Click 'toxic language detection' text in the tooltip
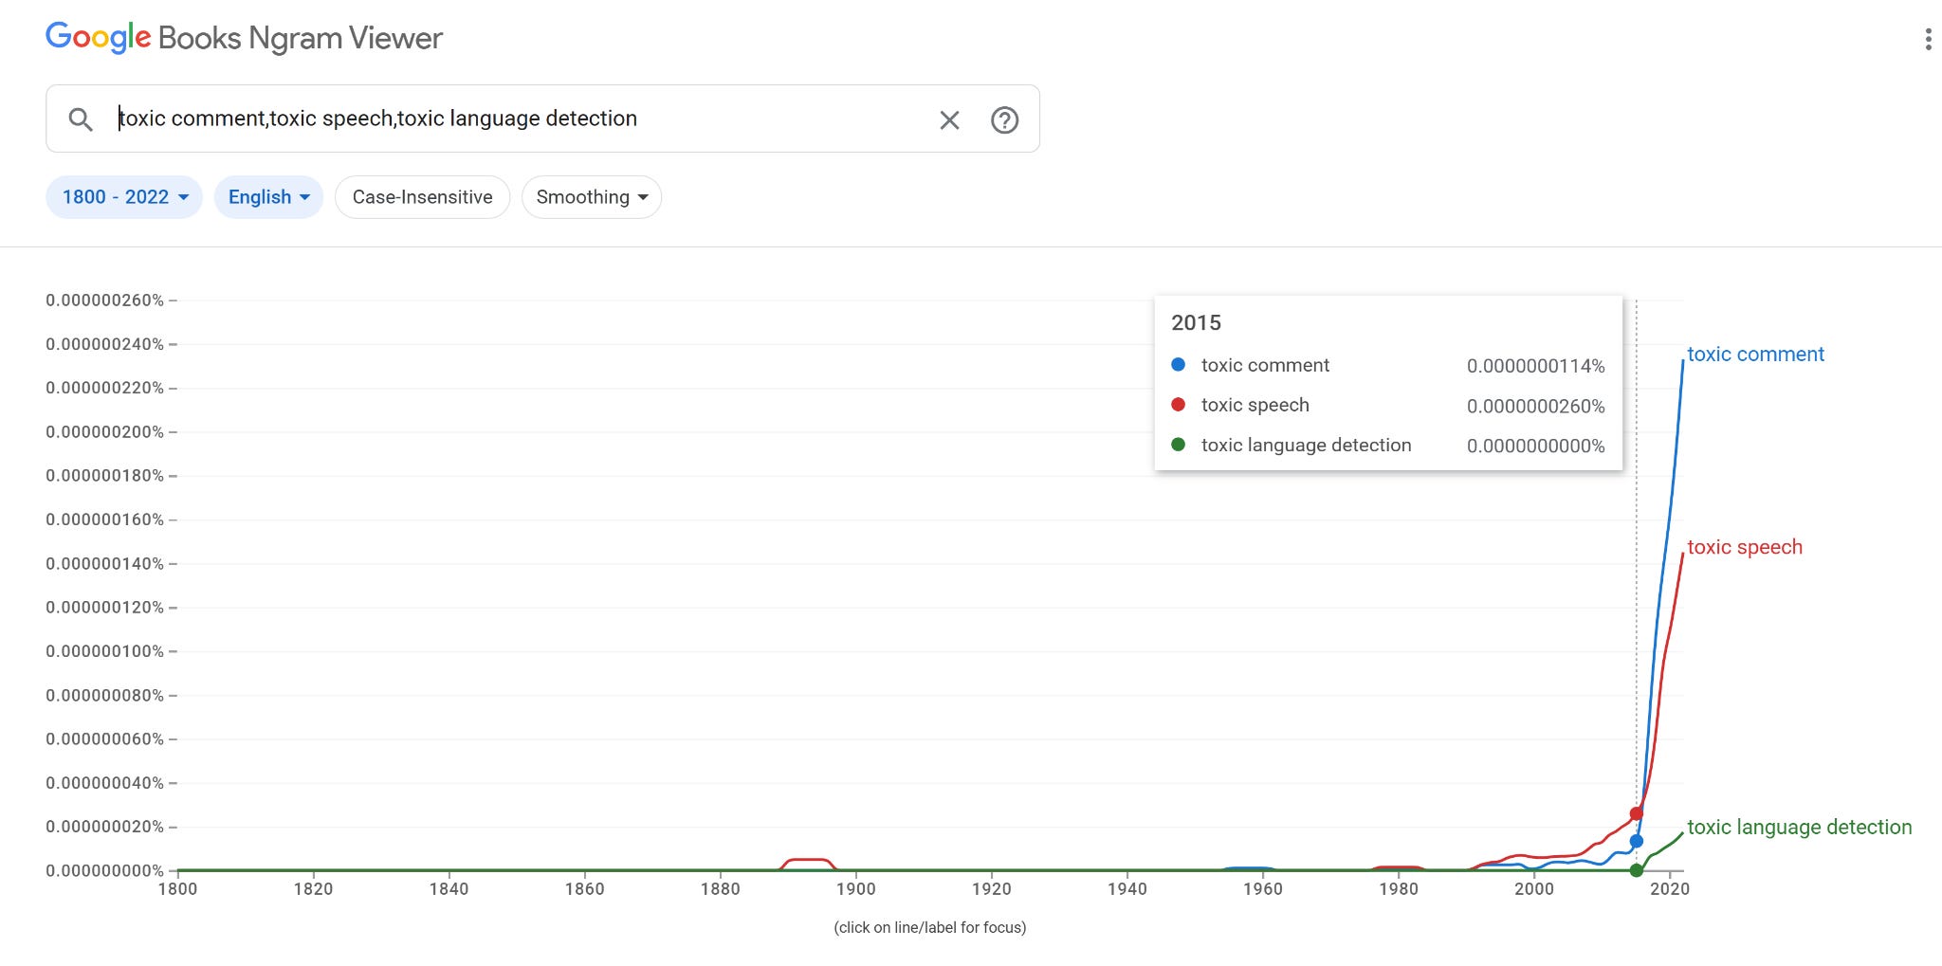The height and width of the screenshot is (966, 1942). pyautogui.click(x=1306, y=445)
